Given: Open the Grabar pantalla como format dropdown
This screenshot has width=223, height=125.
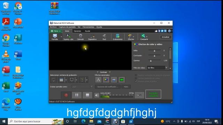Looking at the screenshot, I should [x=82, y=87].
